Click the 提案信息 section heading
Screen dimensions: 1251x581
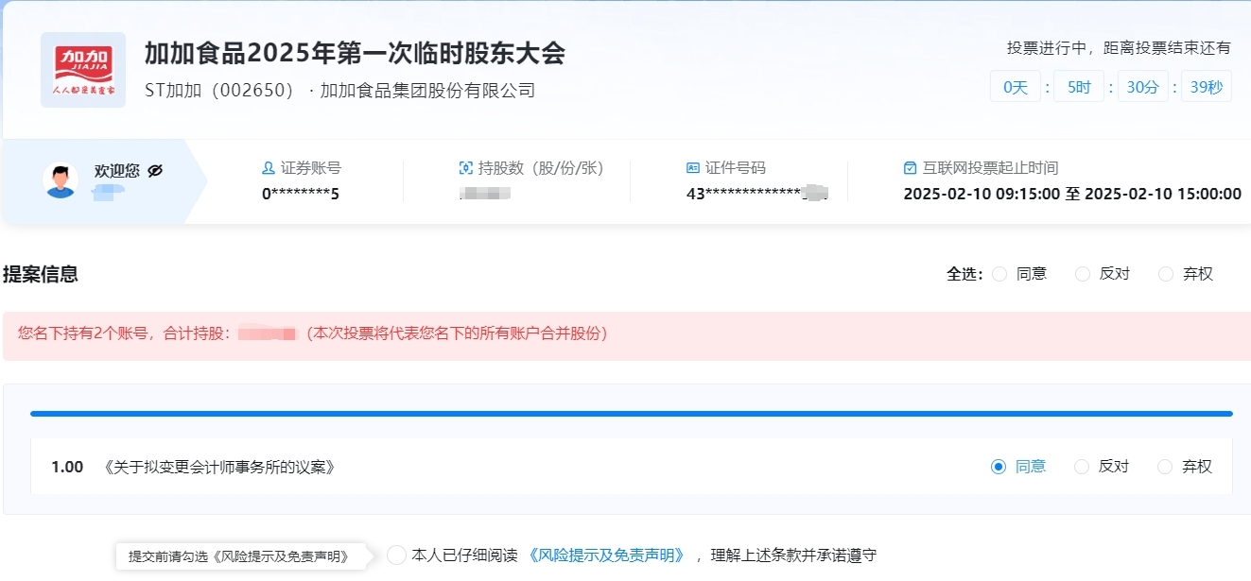coord(41,274)
